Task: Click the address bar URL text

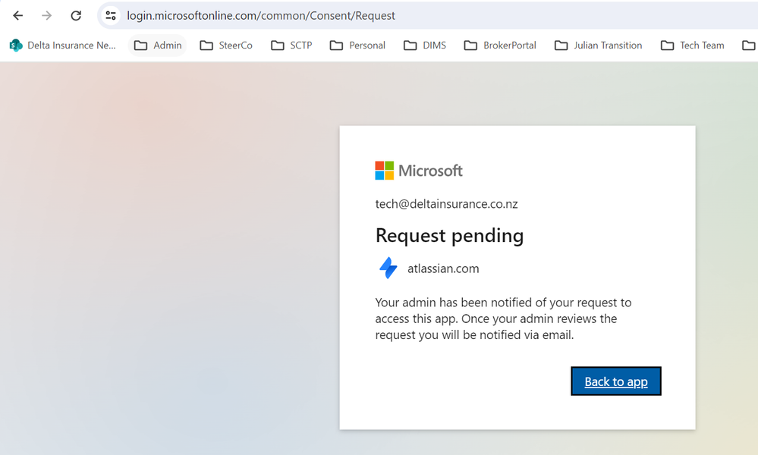Action: (x=261, y=15)
